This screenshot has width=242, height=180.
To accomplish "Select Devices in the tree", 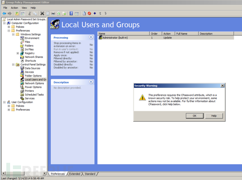I will click(29, 72).
